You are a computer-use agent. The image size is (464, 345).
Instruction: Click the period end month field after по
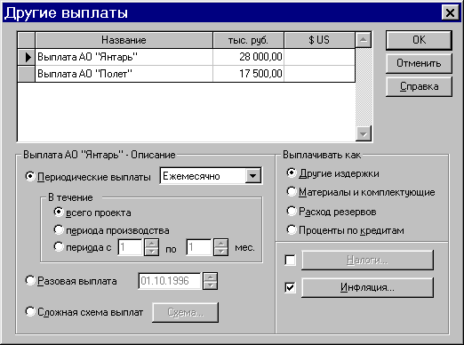click(x=199, y=247)
